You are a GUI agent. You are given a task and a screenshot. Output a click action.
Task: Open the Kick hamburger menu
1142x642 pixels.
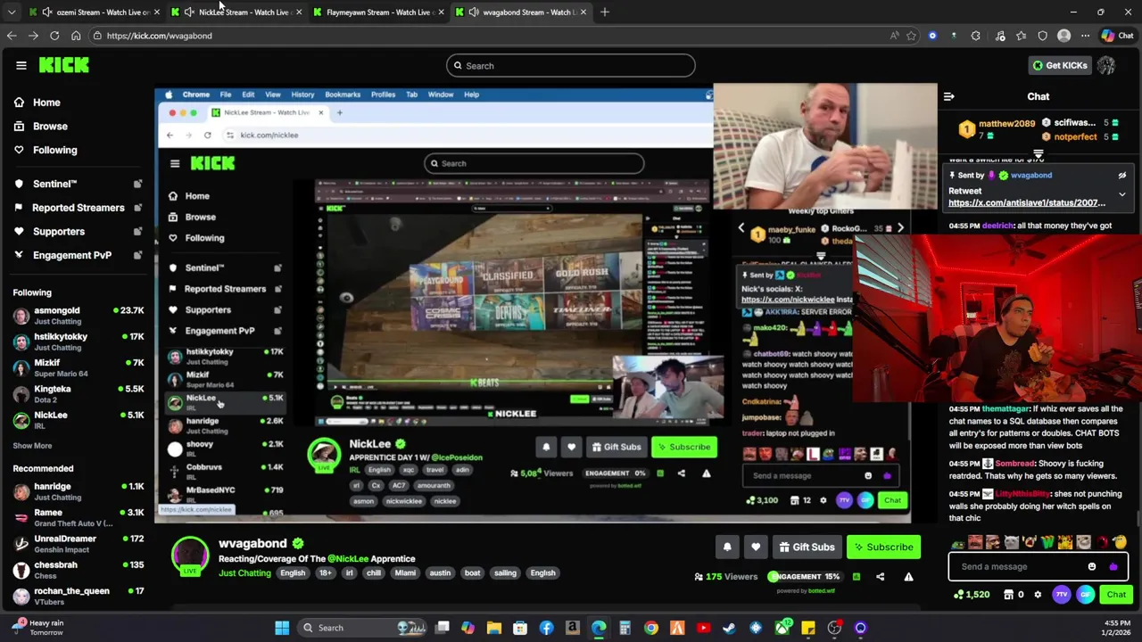point(21,65)
